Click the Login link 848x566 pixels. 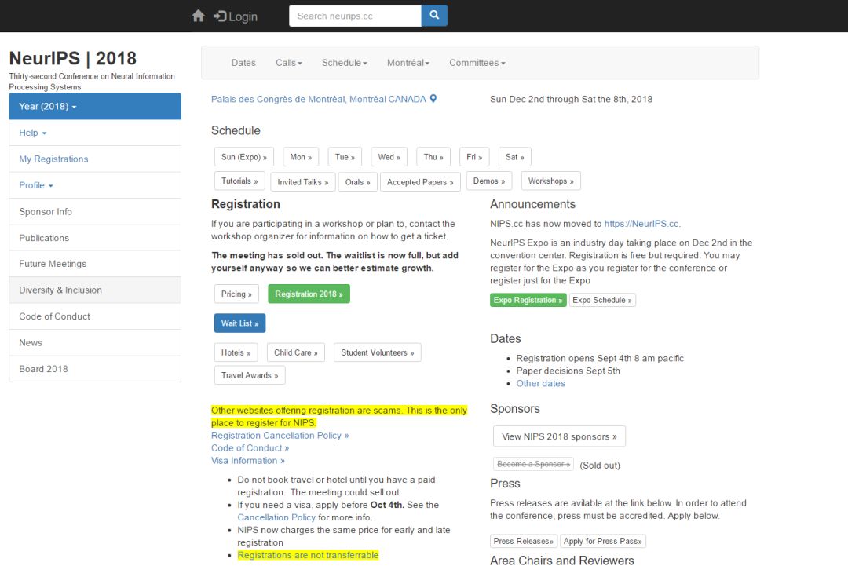tap(236, 16)
